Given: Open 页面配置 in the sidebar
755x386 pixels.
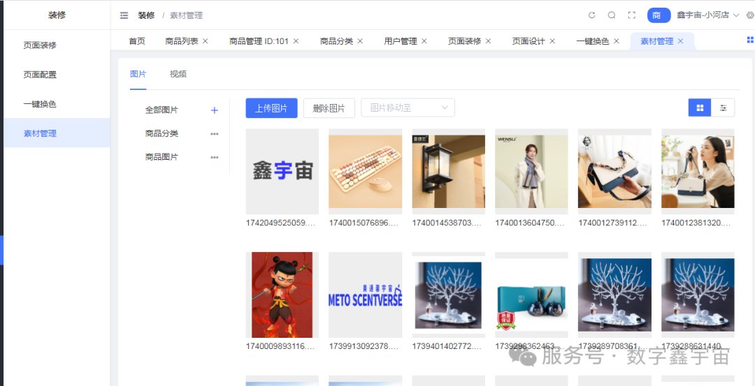Looking at the screenshot, I should [57, 75].
